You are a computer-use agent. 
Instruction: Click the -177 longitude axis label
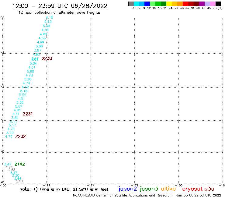point(47,185)
